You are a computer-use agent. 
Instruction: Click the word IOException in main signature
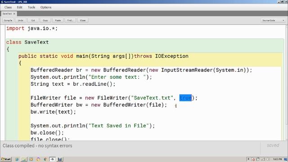172,56
